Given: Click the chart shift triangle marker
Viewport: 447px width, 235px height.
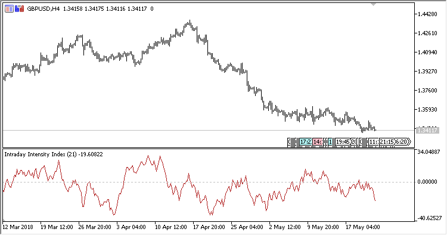Looking at the screenshot, I should (x=373, y=5).
